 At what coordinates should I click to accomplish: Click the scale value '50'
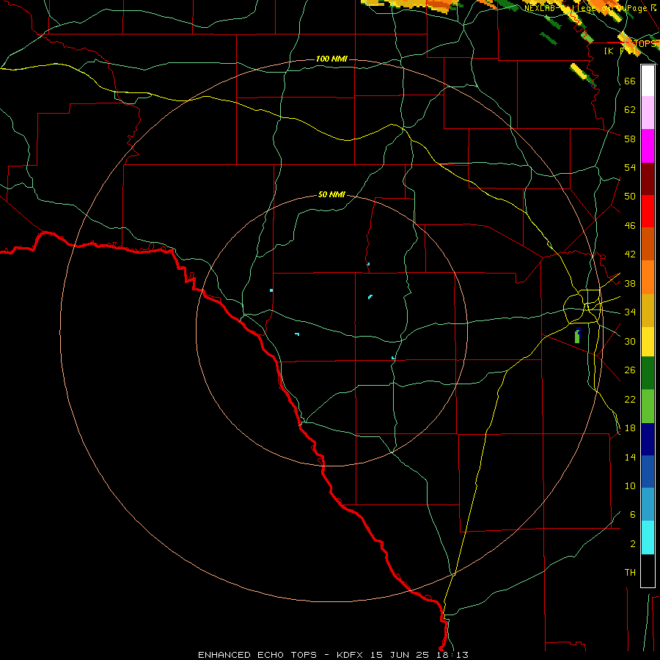click(630, 197)
